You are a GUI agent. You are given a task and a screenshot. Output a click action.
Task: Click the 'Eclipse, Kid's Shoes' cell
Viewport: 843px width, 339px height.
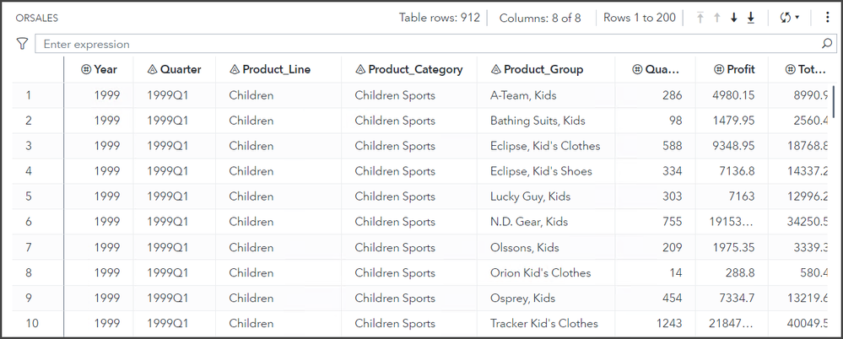541,171
